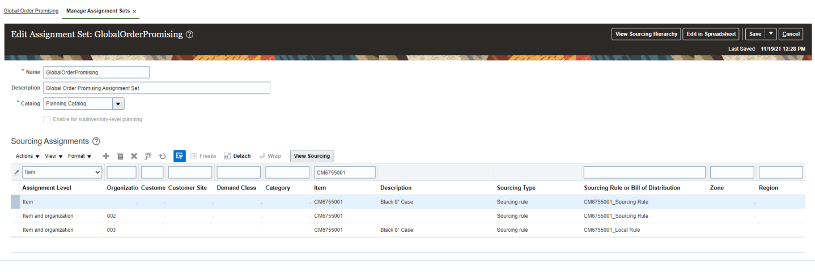This screenshot has width=815, height=272.
Task: Click the Zone filter field
Action: click(732, 172)
